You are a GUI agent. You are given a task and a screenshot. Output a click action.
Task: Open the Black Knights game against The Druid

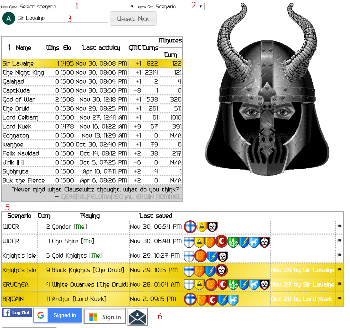click(x=88, y=270)
